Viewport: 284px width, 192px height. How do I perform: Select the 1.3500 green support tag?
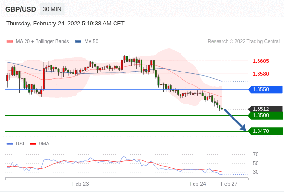pos(265,116)
